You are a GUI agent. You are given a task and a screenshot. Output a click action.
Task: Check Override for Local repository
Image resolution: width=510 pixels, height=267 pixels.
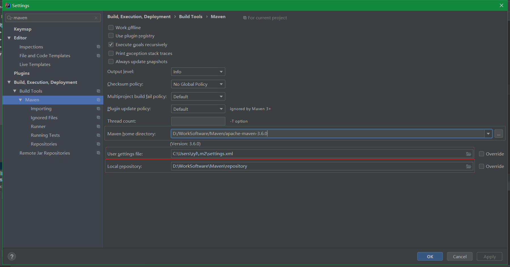pyautogui.click(x=481, y=166)
